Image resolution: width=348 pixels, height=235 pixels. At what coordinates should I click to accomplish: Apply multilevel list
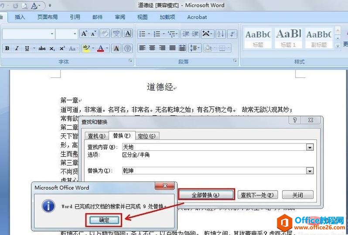pos(171,34)
